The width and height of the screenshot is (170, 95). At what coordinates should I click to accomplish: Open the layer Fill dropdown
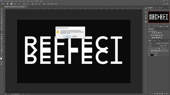pos(168,48)
